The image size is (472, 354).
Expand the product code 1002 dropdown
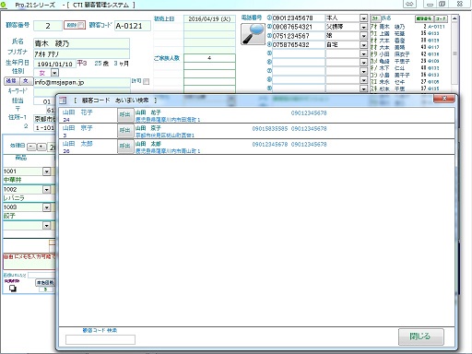coord(46,190)
